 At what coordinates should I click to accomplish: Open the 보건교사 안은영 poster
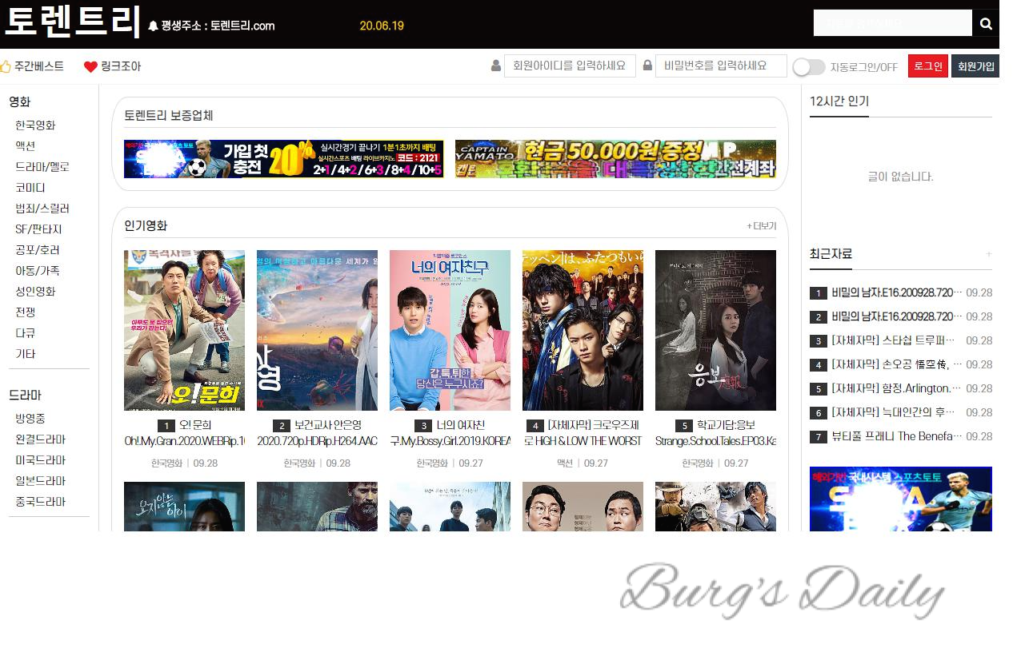coord(317,330)
